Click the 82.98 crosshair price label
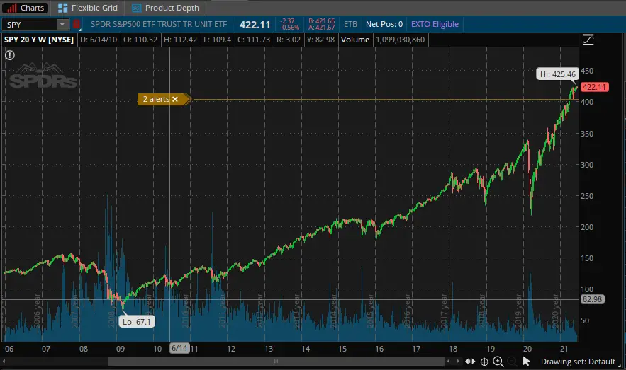 coord(592,299)
